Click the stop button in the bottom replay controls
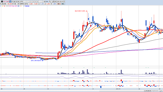 click(148, 91)
